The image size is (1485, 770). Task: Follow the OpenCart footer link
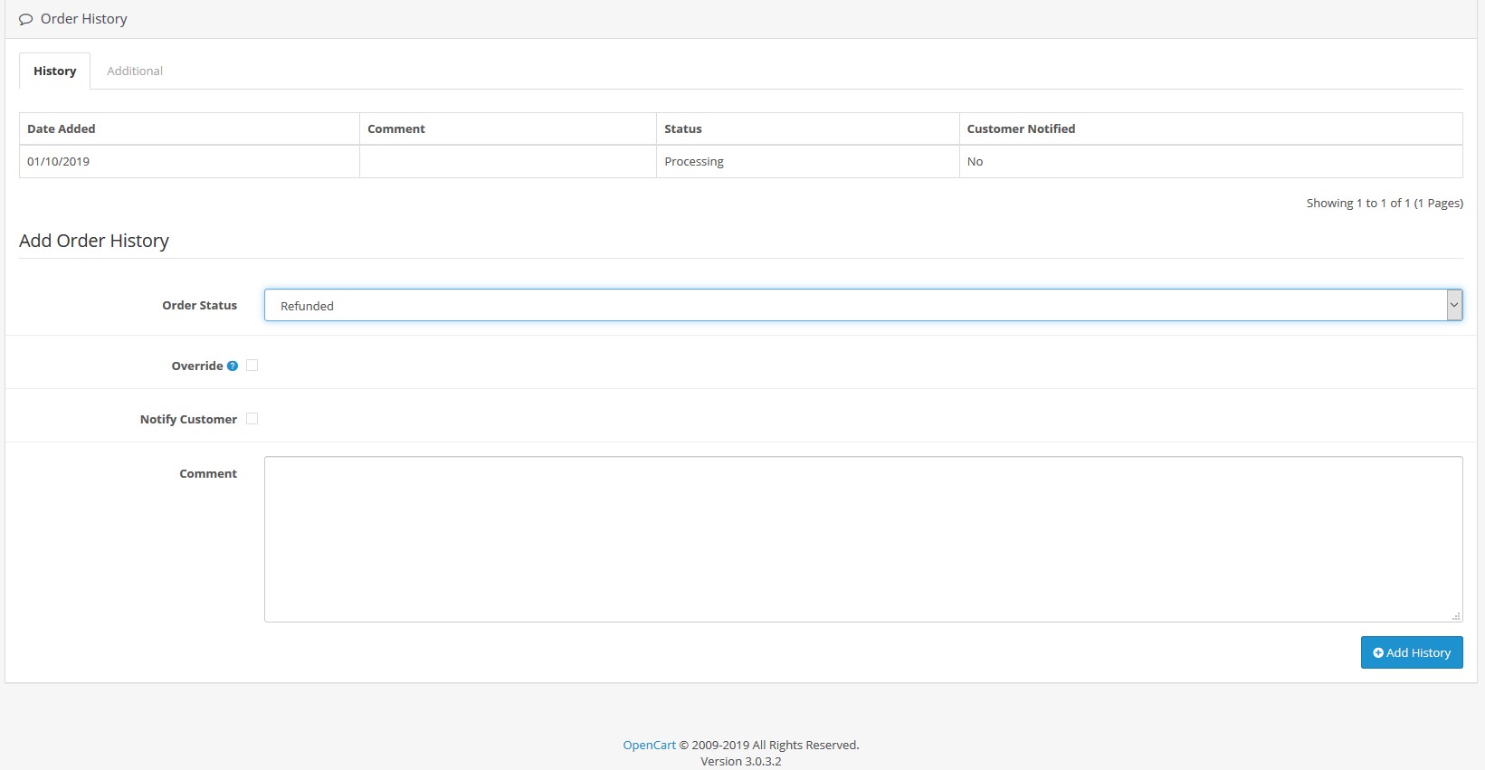[x=649, y=746]
